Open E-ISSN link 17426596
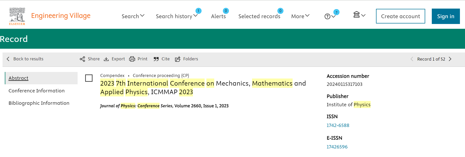Viewport: 465px width, 157px height. pyautogui.click(x=337, y=147)
